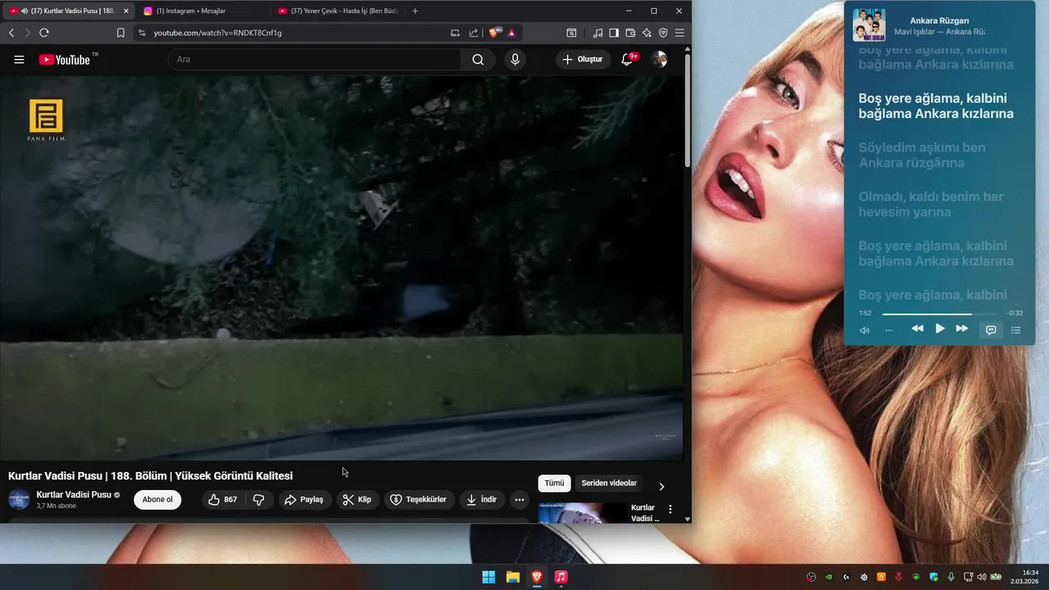Select Seriden videolar filter chip

point(609,483)
